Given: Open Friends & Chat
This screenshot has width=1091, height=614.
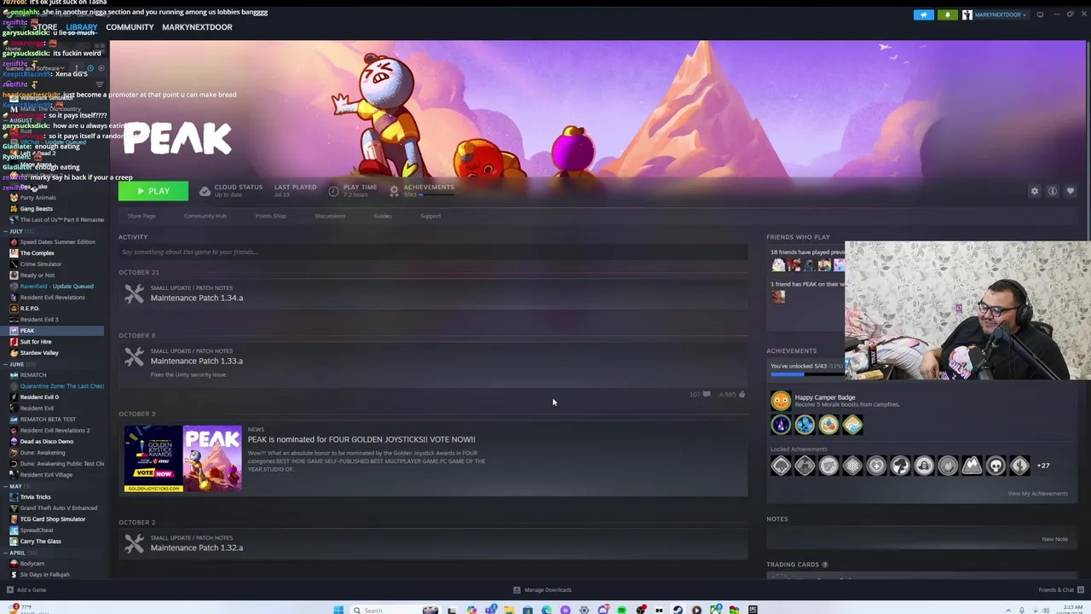Looking at the screenshot, I should (1059, 590).
